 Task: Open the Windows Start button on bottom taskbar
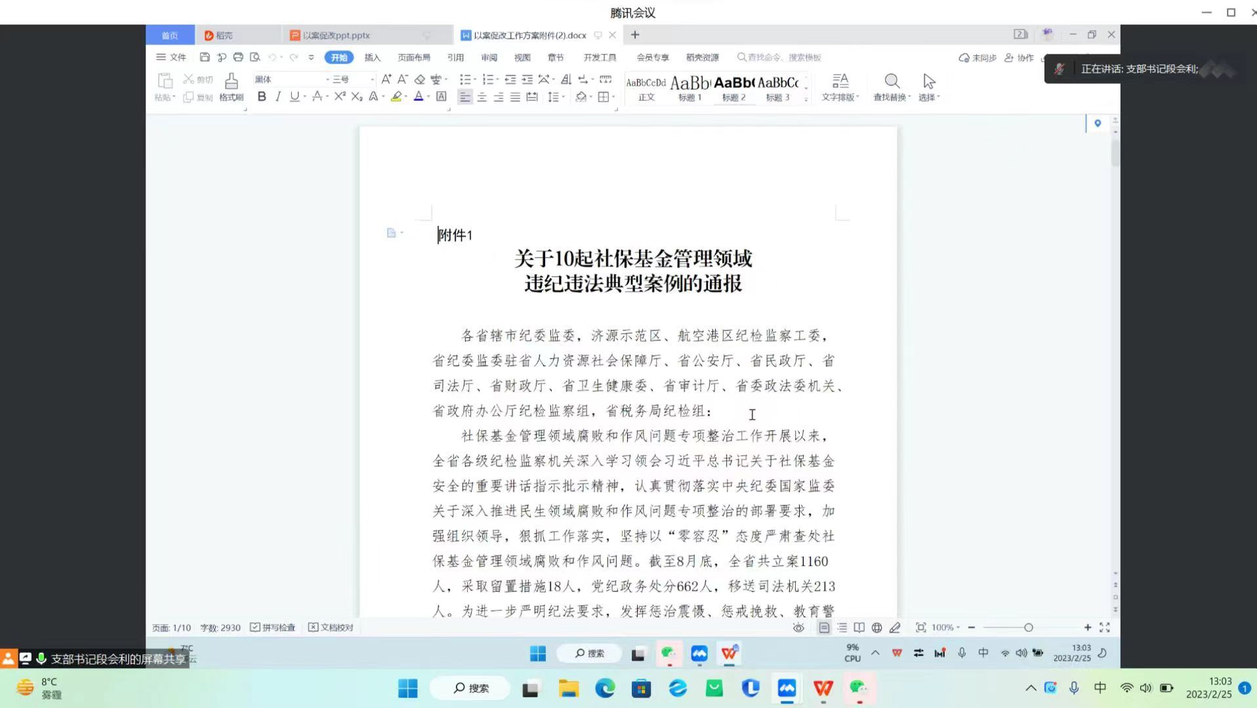(x=407, y=688)
